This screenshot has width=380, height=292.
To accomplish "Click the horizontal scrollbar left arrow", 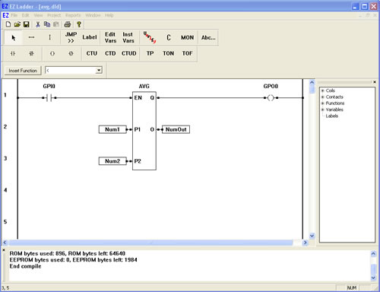I will tap(5, 243).
